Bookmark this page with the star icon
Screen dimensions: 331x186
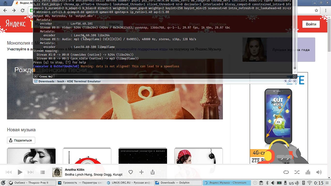click(x=316, y=11)
